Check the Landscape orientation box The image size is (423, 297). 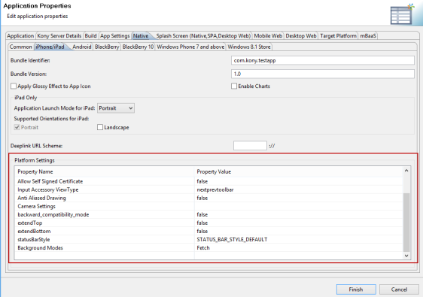pyautogui.click(x=100, y=127)
